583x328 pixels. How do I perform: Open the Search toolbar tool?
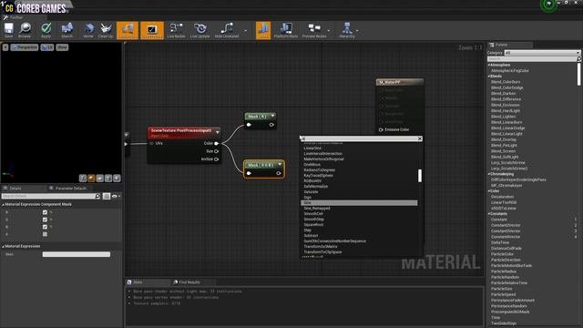(66, 30)
